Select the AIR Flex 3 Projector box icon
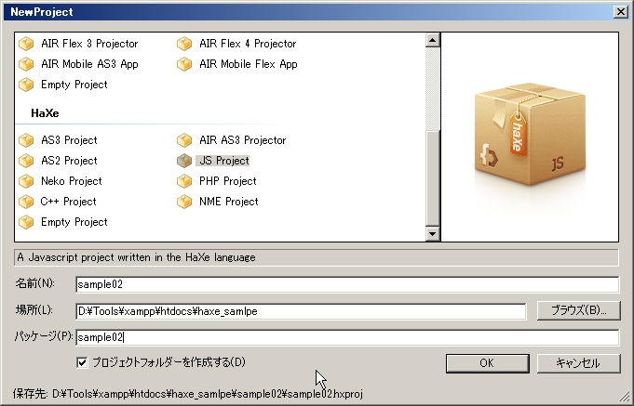 (x=26, y=44)
